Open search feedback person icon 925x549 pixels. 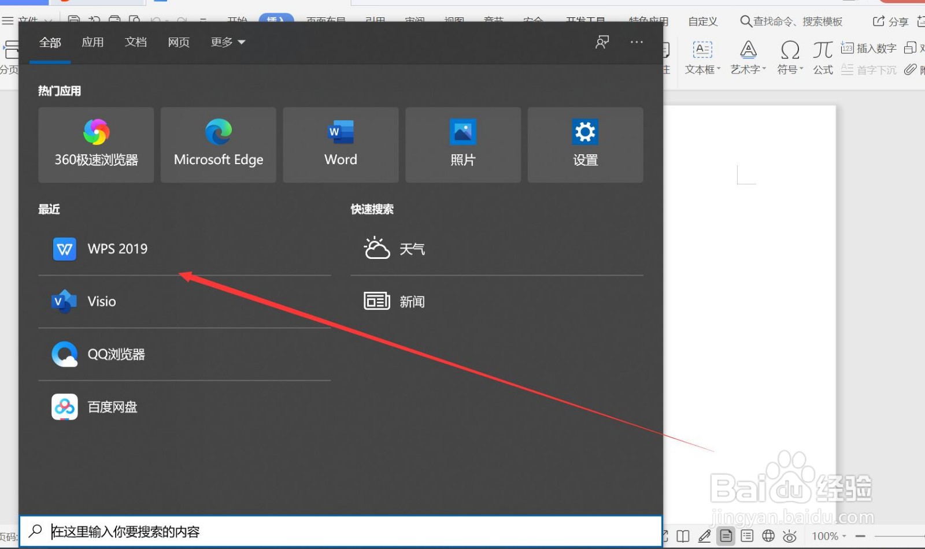(602, 42)
